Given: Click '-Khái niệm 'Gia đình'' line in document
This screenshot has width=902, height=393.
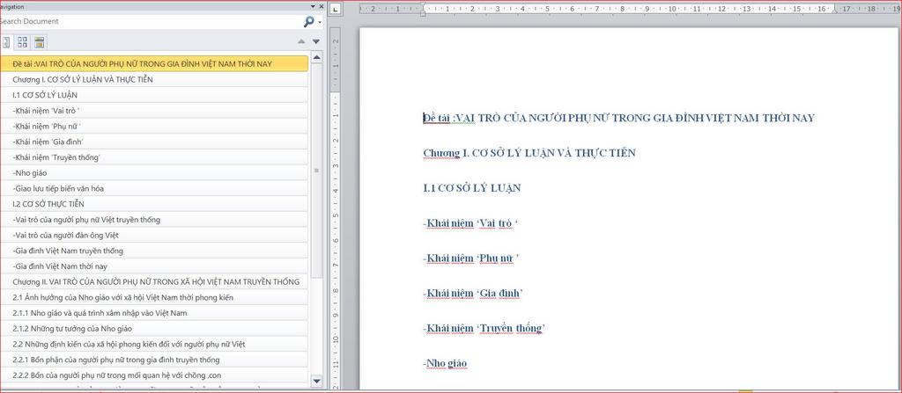Looking at the screenshot, I should point(473,293).
